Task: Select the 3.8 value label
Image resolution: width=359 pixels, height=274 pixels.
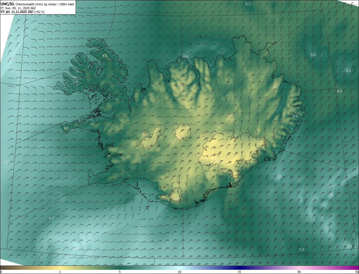Action: point(66,128)
